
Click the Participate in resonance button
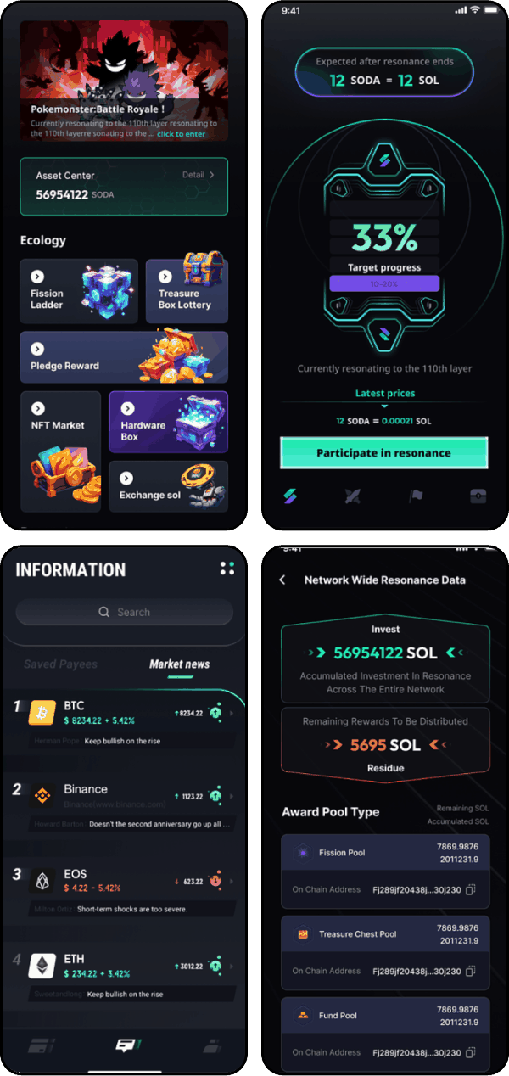pos(384,453)
